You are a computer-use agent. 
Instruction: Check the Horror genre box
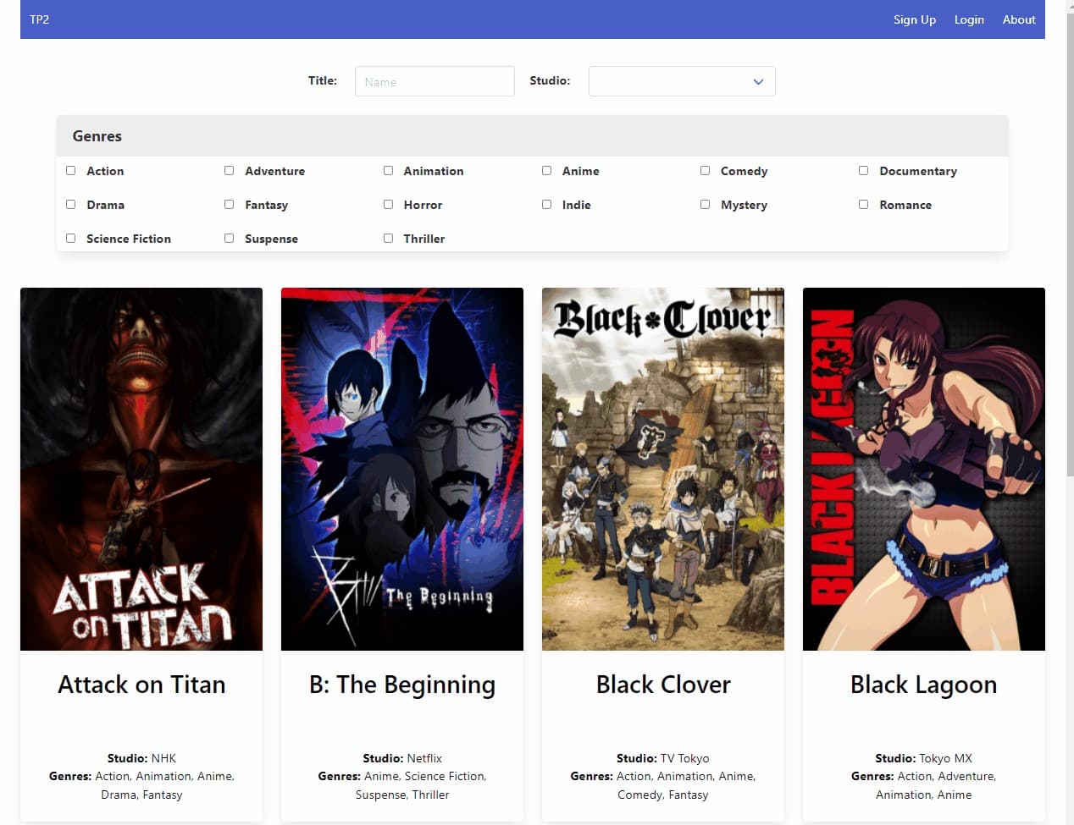point(388,204)
